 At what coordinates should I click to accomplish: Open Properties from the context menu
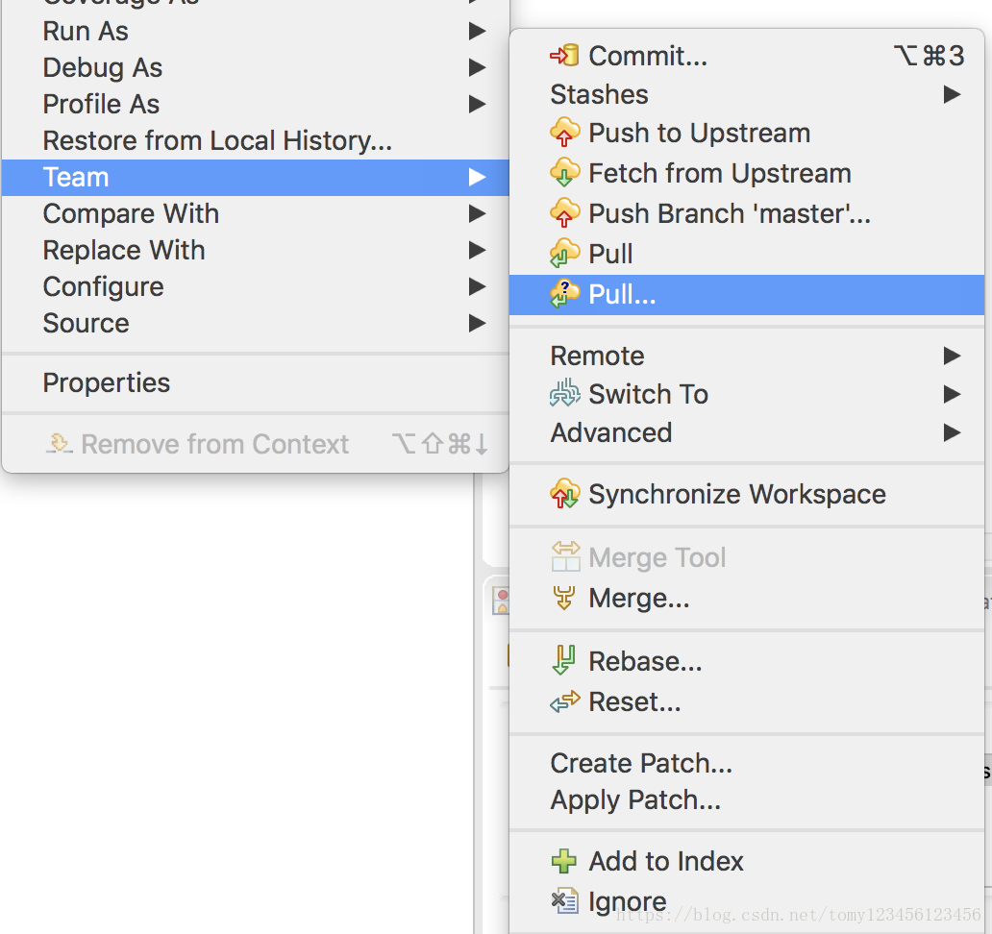pos(107,382)
